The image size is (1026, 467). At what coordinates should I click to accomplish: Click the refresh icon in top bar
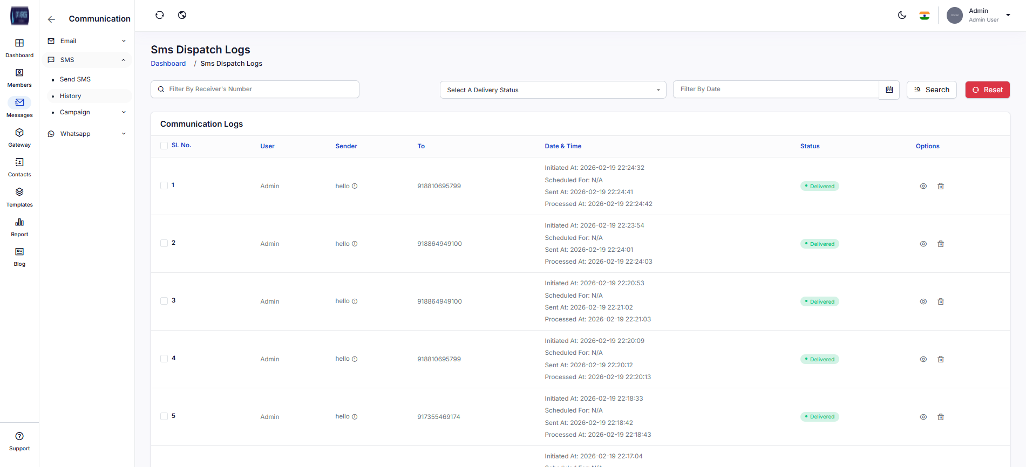click(x=159, y=15)
